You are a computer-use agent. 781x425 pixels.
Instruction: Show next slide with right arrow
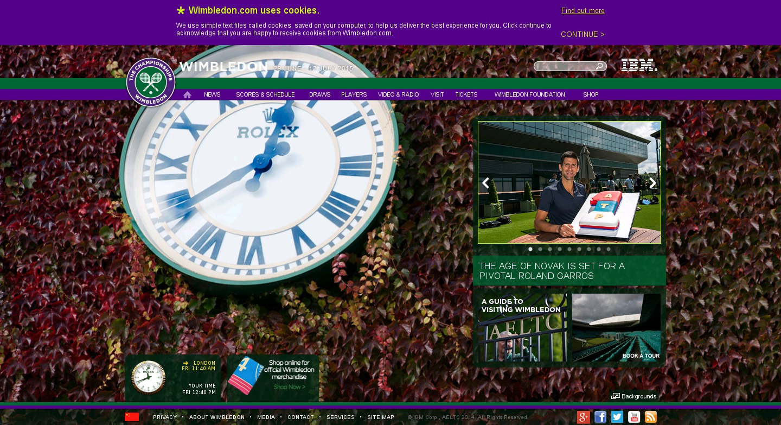(652, 183)
